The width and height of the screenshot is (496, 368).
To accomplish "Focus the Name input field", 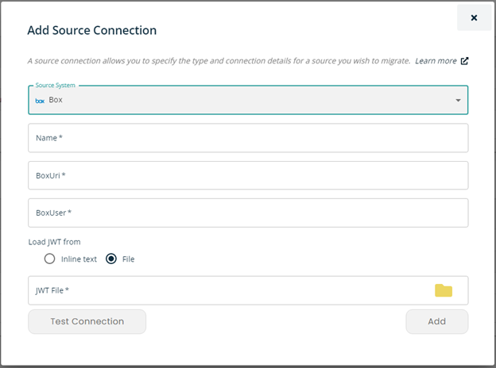I will (x=248, y=138).
